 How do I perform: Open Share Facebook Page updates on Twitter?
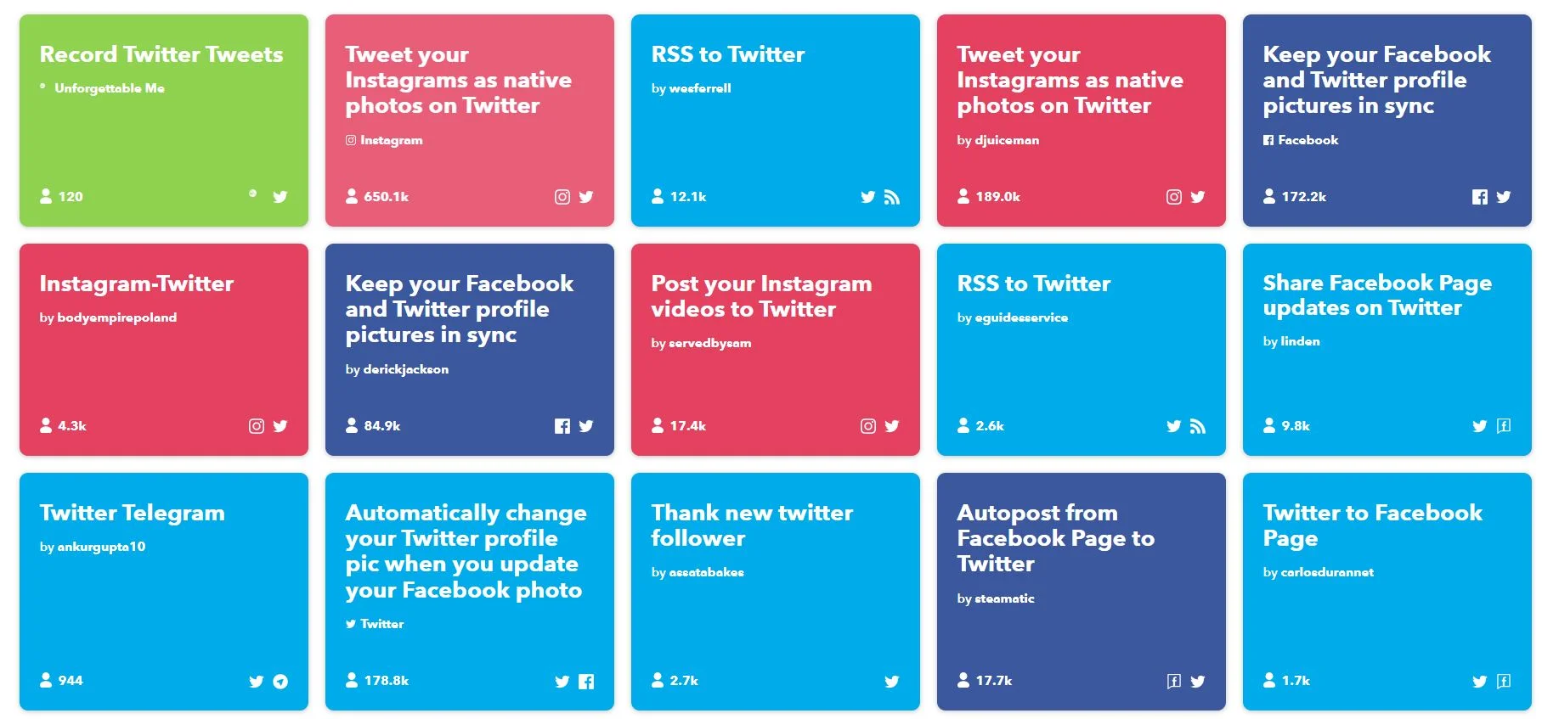coord(1377,295)
